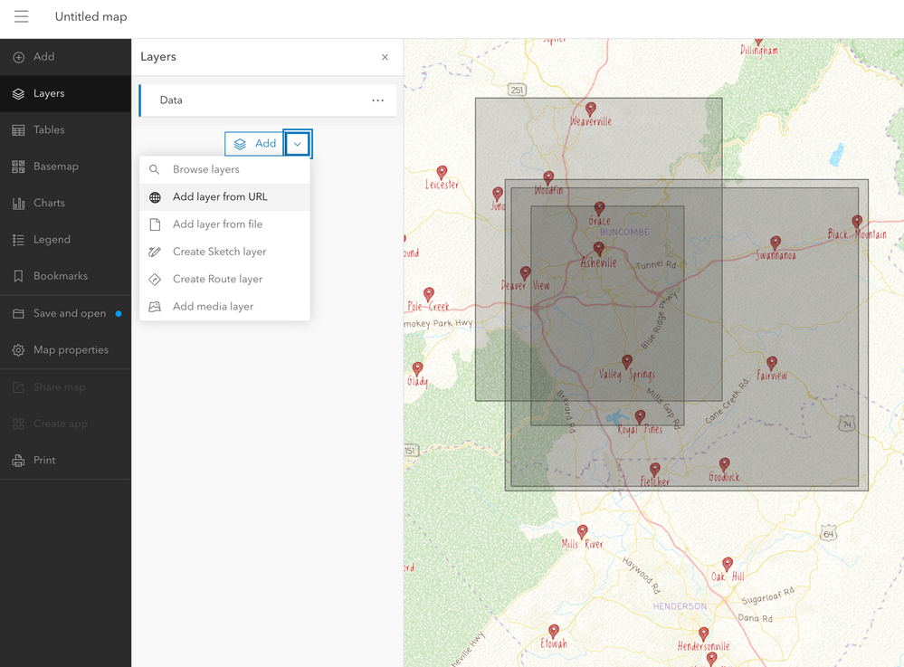Open the Bookmarks icon

click(18, 276)
